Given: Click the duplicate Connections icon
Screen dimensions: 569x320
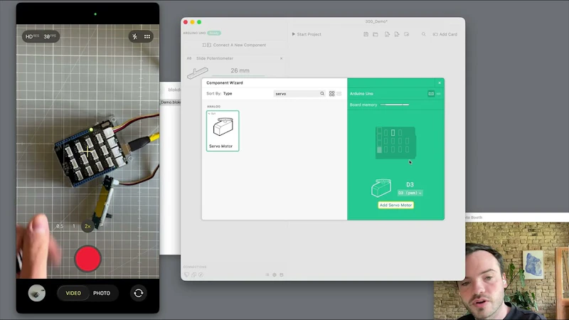Looking at the screenshot, I should pos(193,274).
